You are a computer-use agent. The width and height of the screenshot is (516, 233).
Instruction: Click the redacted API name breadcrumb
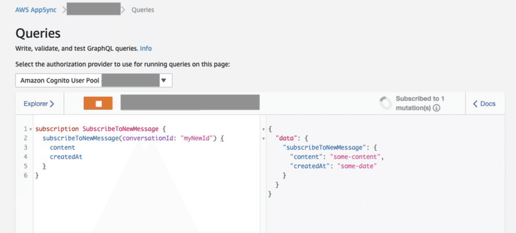tap(94, 9)
